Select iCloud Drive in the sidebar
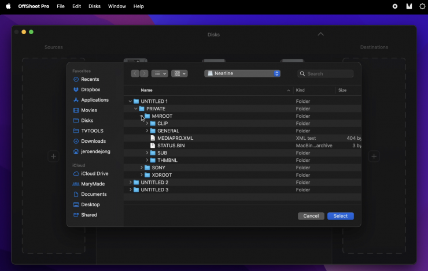This screenshot has height=271, width=428. pyautogui.click(x=94, y=173)
